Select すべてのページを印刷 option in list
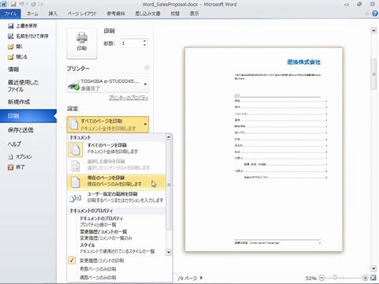The image size is (379, 284). pos(117,148)
